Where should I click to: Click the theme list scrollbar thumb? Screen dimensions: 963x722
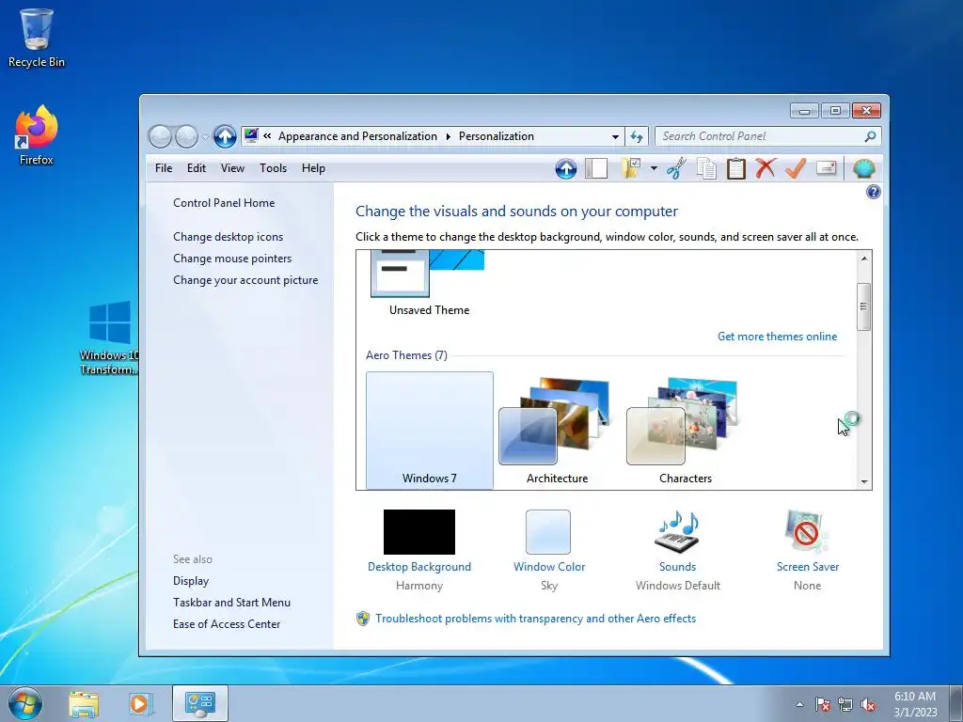coord(863,307)
